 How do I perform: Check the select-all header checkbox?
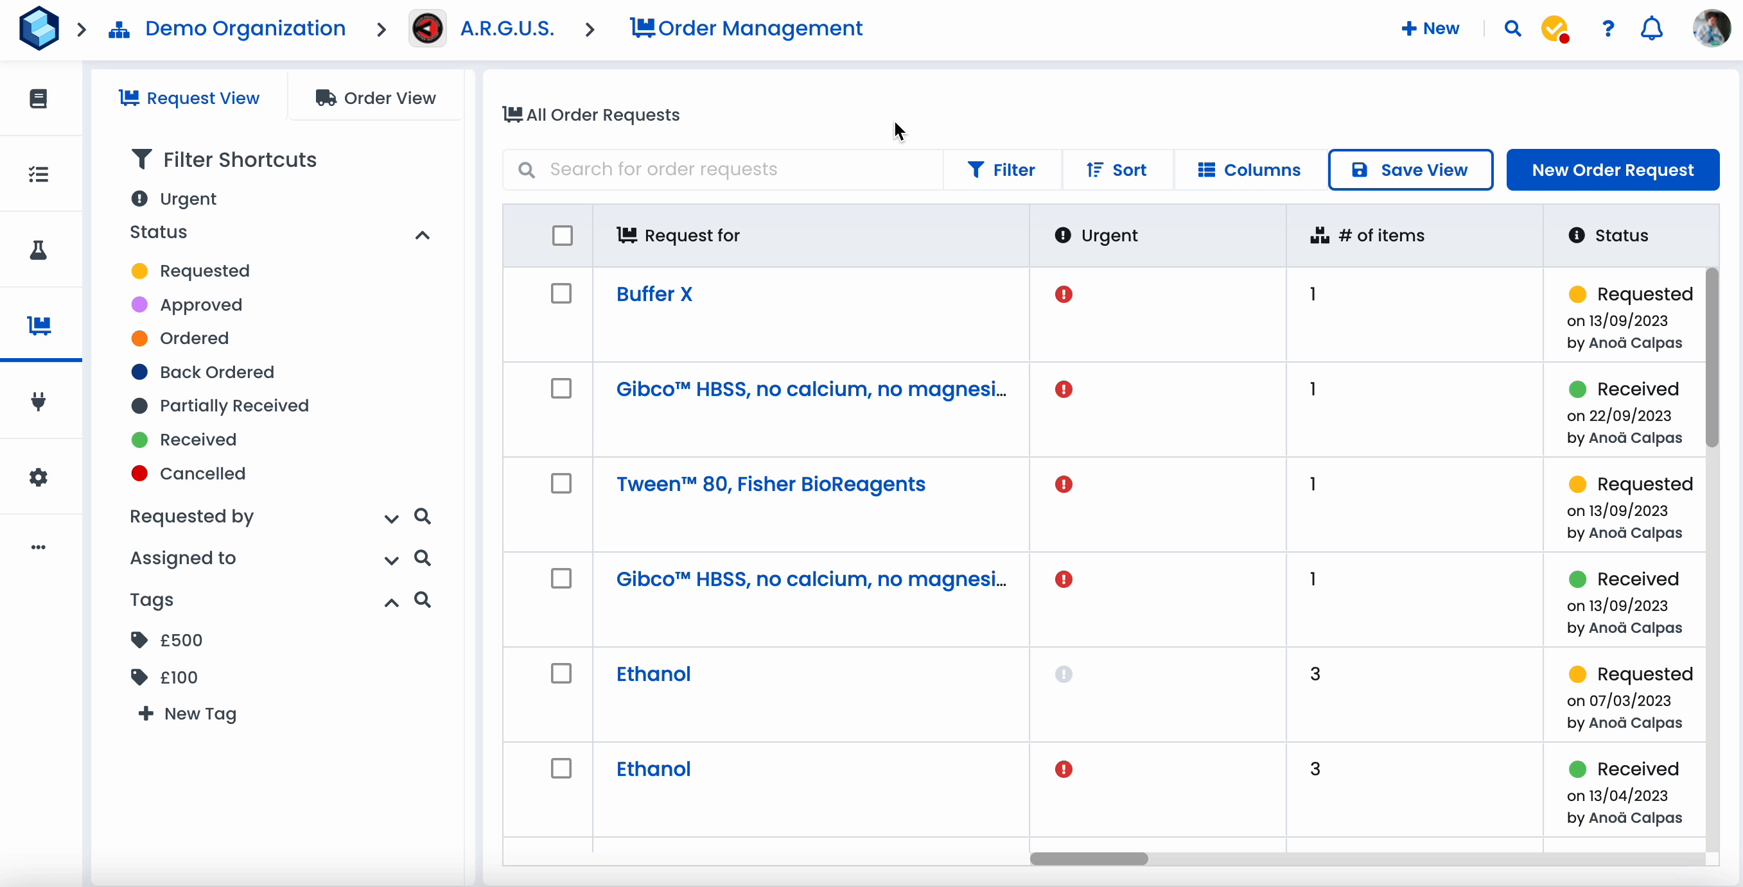coord(563,236)
